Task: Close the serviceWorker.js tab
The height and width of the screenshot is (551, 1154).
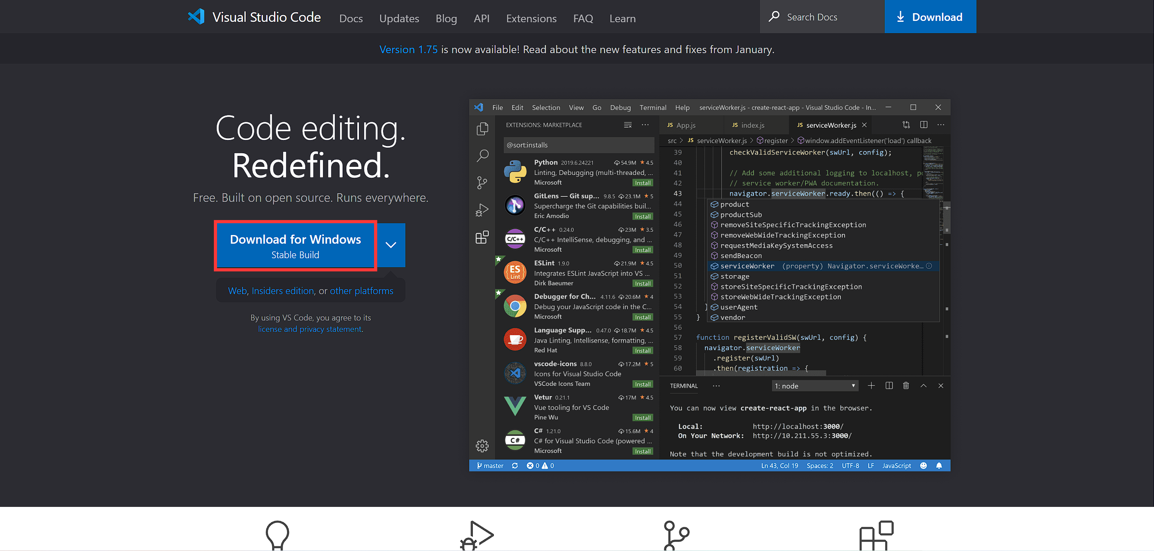Action: [x=864, y=125]
